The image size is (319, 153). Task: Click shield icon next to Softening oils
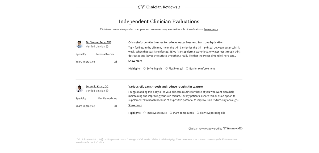click(x=144, y=69)
